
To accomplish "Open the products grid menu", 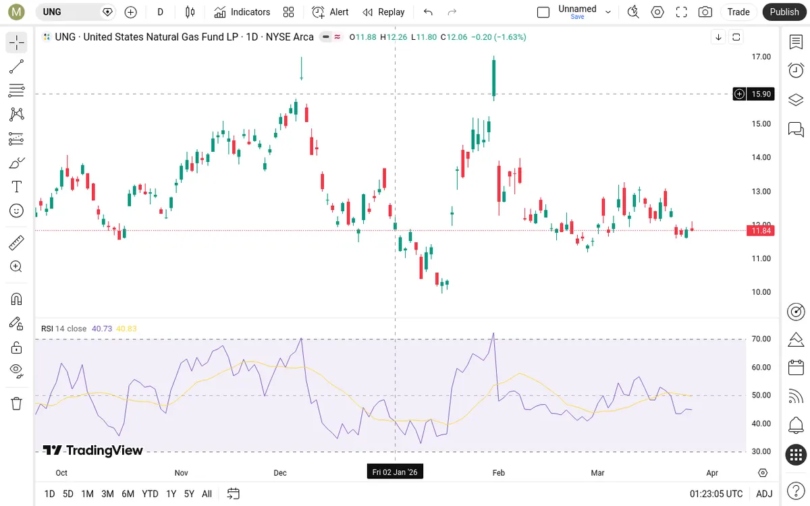I will tap(796, 454).
